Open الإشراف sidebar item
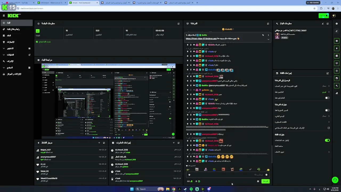Image resolution: width=341 pixels, height=192 pixels. coord(17,61)
